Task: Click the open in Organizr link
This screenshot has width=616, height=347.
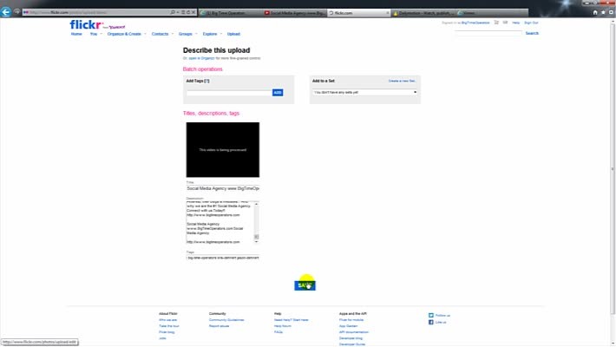Action: (201, 58)
